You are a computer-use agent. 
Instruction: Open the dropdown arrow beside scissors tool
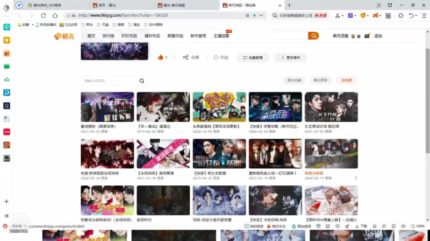pos(342,16)
